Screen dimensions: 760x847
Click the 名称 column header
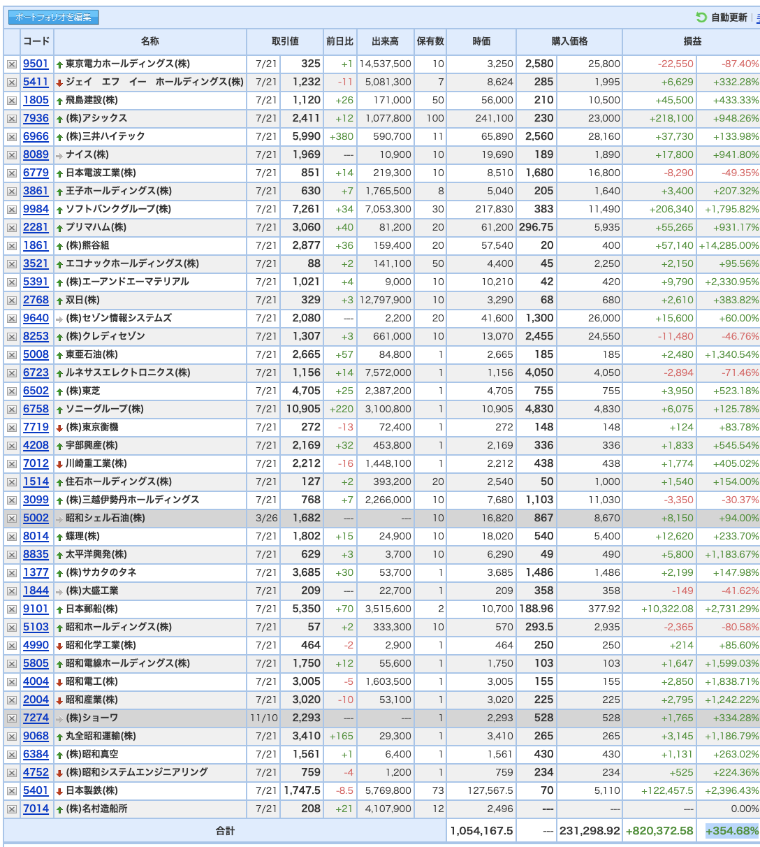click(x=150, y=41)
